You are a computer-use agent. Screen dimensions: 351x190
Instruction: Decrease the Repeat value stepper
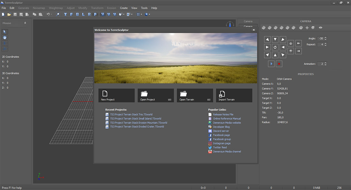[x=325, y=45]
